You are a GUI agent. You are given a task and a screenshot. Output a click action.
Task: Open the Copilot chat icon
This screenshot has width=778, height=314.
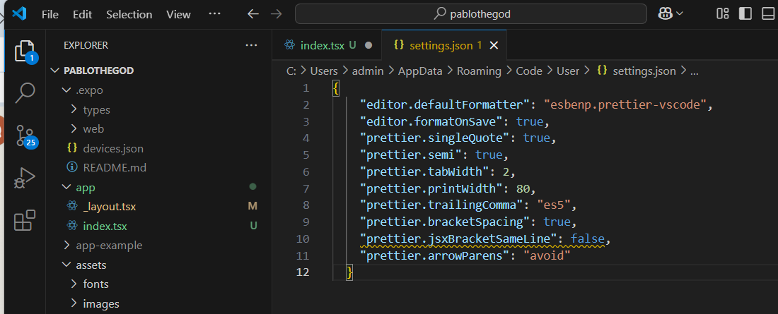(665, 14)
